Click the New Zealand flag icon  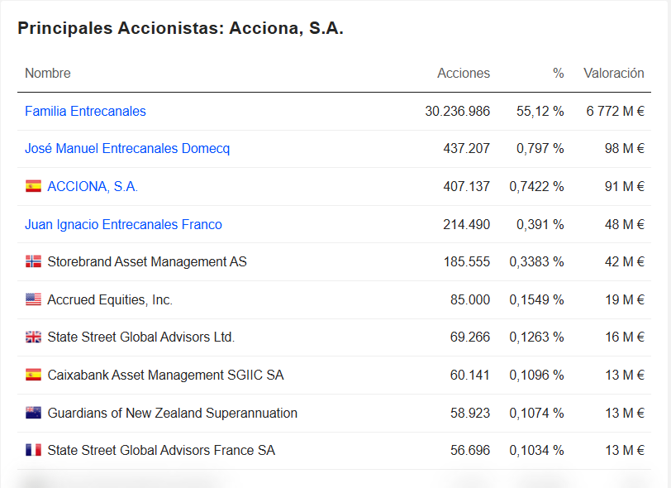pos(33,413)
